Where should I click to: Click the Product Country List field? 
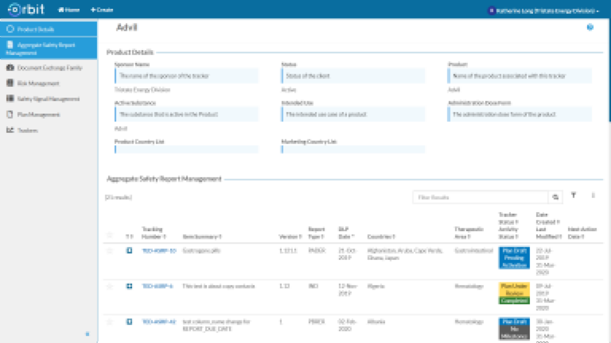(186, 149)
